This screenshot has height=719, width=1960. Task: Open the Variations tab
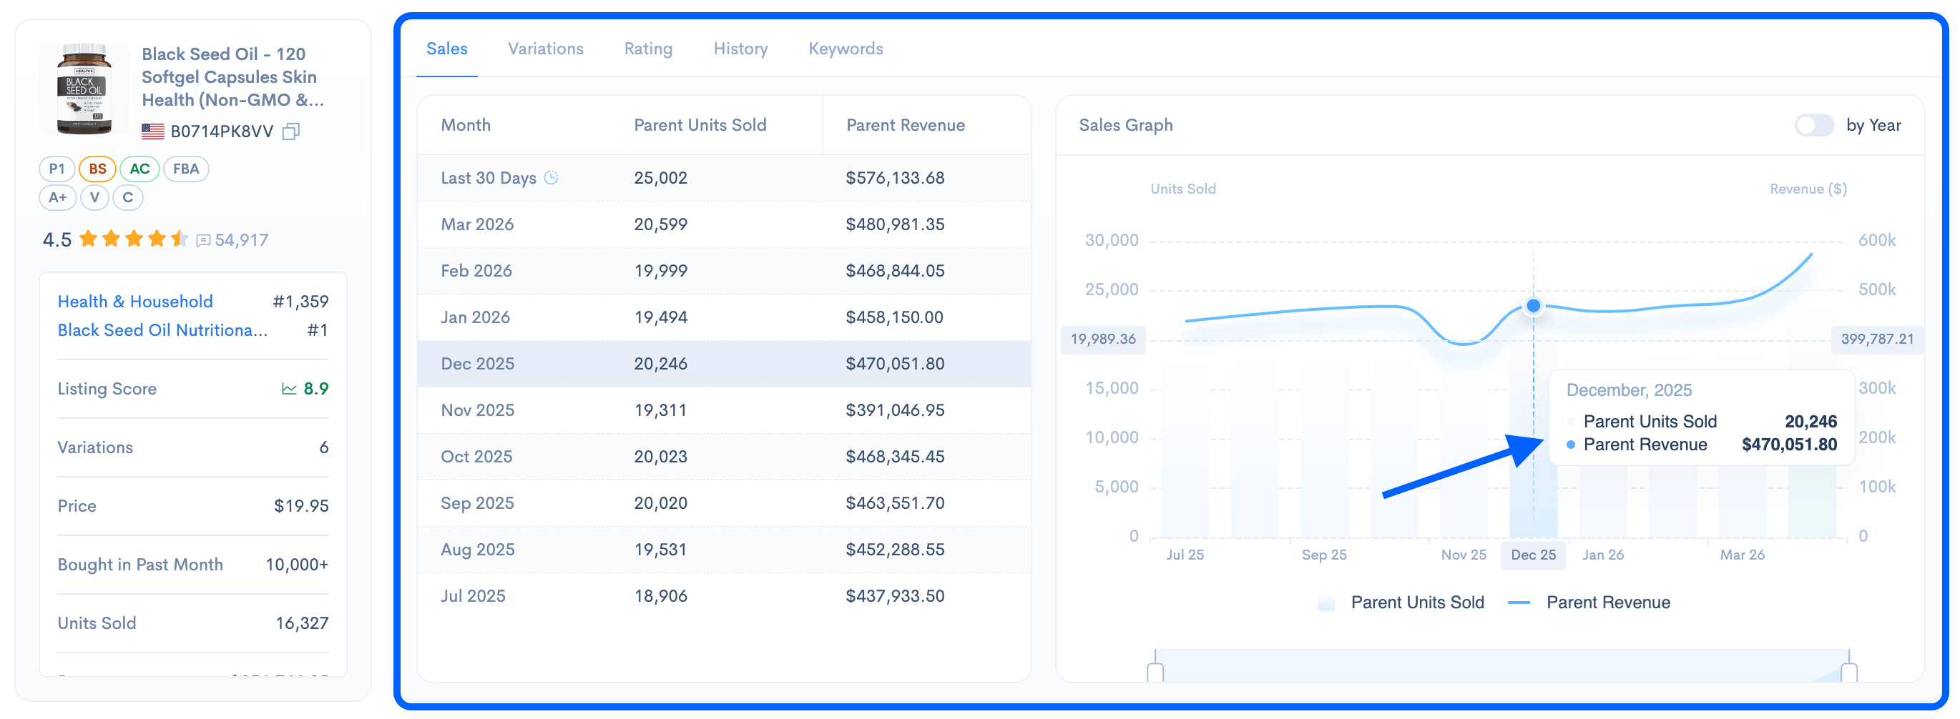pos(546,49)
